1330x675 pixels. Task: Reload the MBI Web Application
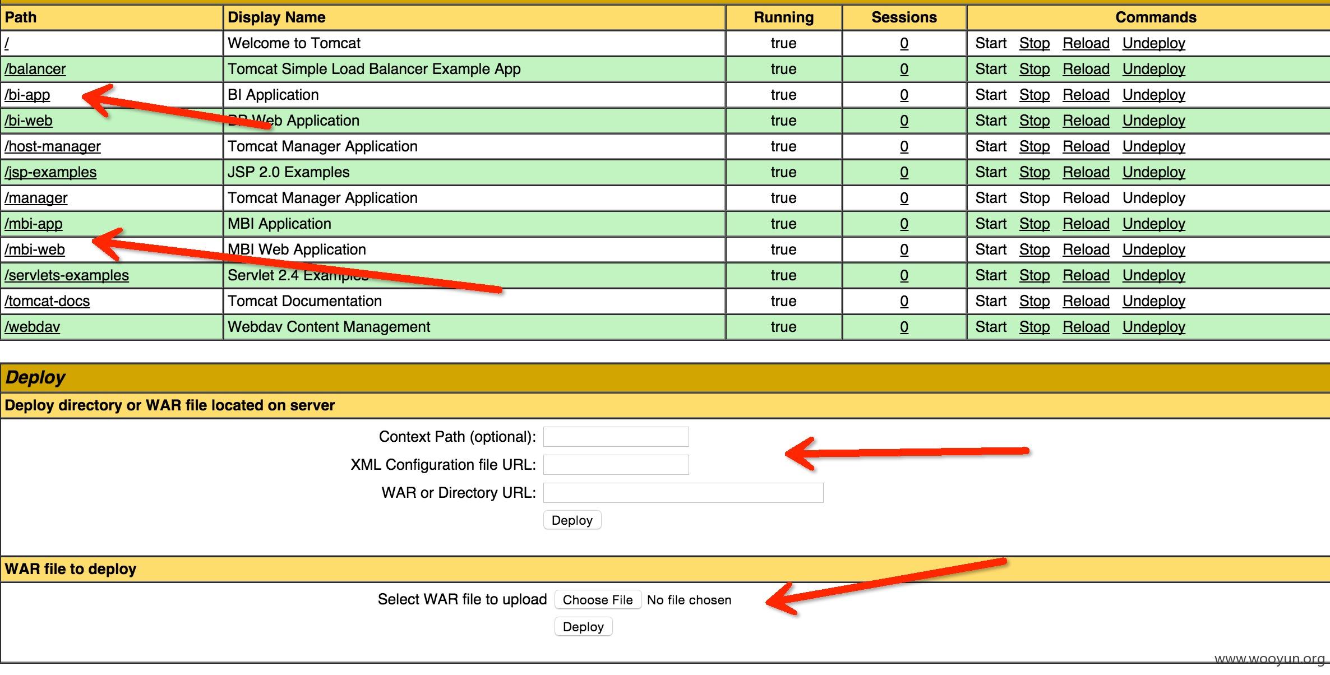[1086, 249]
